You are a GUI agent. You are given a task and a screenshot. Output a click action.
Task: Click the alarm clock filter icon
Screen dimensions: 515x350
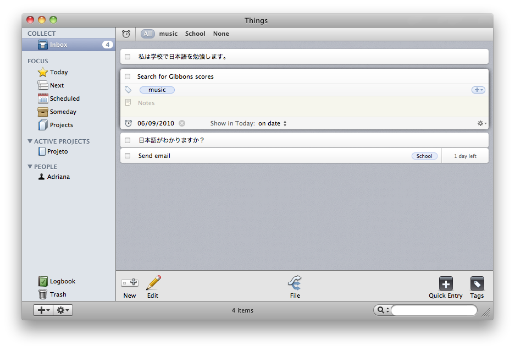(126, 34)
